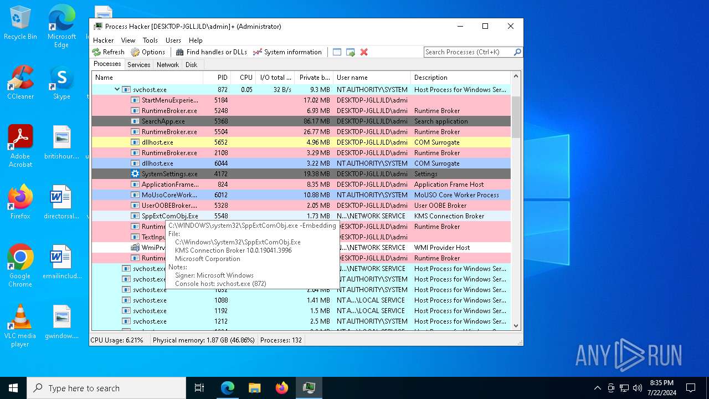Click the Find window and thread icon

click(351, 52)
